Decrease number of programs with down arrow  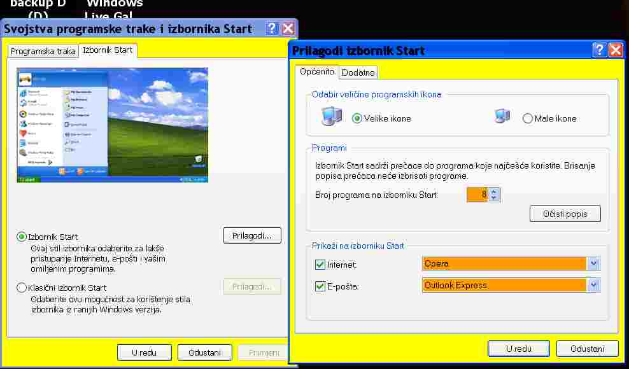point(494,198)
